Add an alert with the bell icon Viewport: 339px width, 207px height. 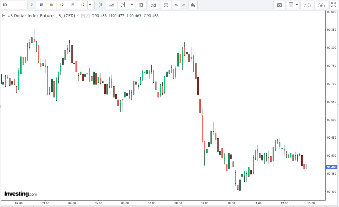pyautogui.click(x=192, y=5)
